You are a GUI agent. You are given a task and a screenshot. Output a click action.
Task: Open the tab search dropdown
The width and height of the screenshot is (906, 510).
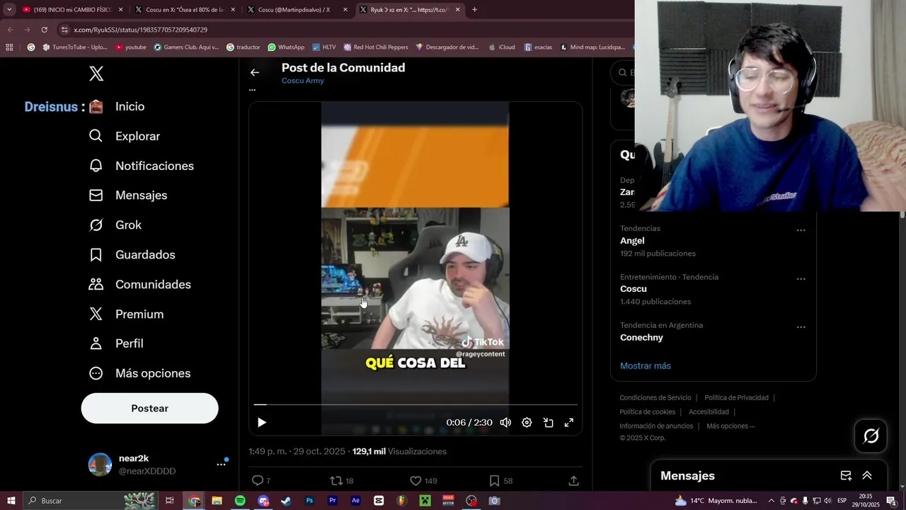8,10
